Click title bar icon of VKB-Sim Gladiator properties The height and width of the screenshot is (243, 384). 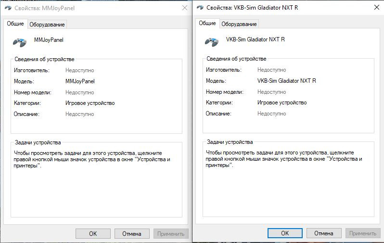(200, 8)
